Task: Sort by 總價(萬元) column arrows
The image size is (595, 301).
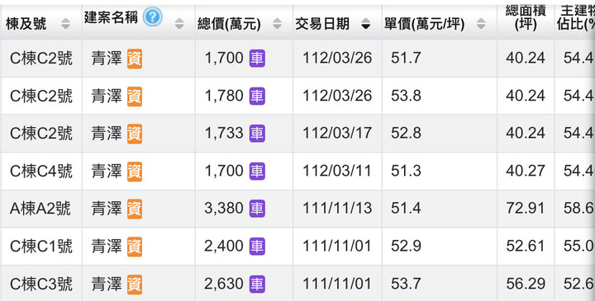Action: [278, 24]
